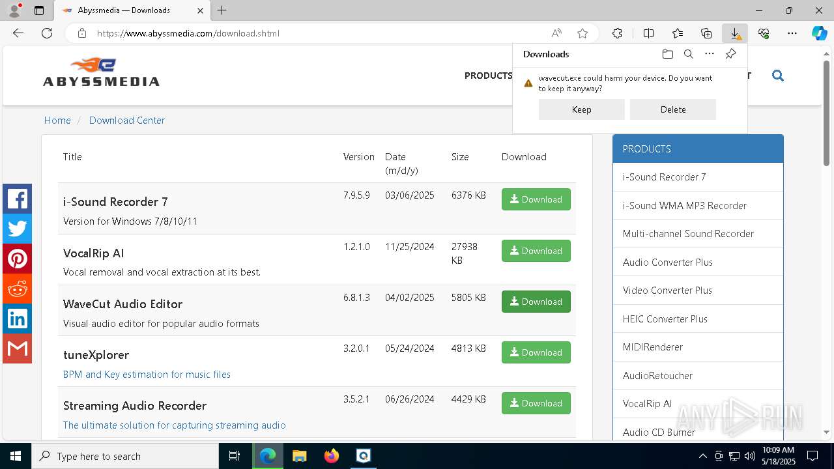Open new tab with plus button
Image resolution: width=834 pixels, height=469 pixels.
(x=222, y=10)
